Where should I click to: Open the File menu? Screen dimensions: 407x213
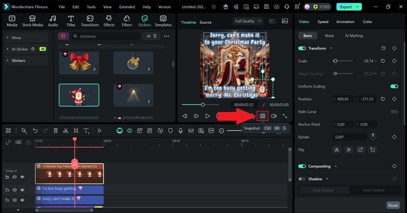[x=62, y=7]
